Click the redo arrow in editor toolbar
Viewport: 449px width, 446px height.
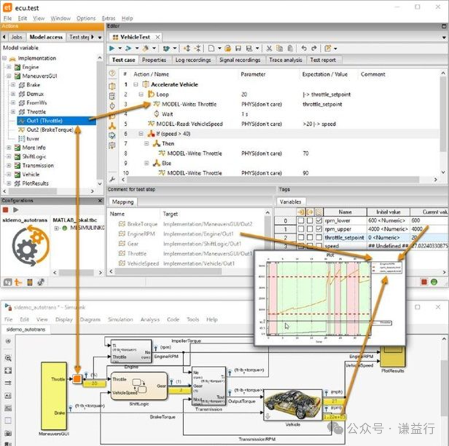(314, 48)
